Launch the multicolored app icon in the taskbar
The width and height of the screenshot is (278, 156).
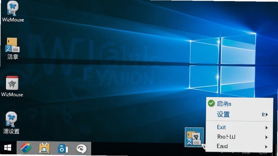pos(26,148)
